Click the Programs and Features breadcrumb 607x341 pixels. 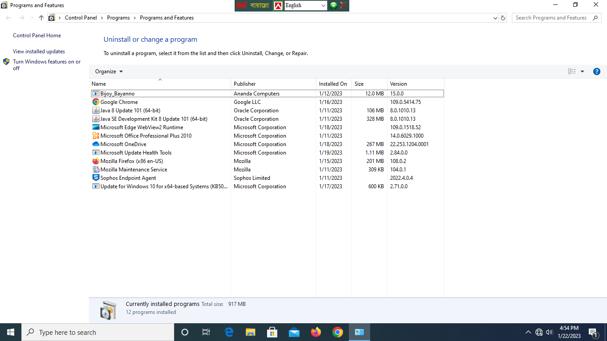[x=167, y=18]
